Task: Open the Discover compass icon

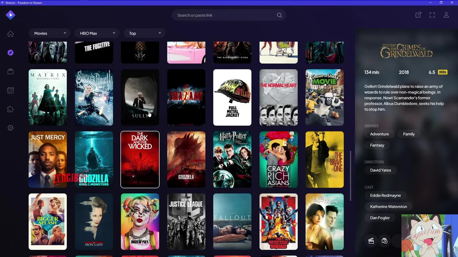Action: click(10, 53)
